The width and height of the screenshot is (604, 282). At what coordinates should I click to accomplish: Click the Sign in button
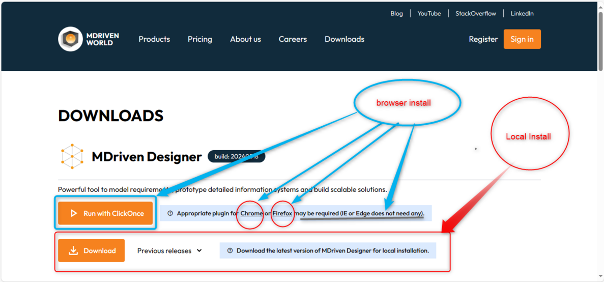(522, 39)
